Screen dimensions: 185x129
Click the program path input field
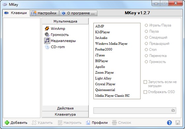pyautogui.click(x=135, y=111)
